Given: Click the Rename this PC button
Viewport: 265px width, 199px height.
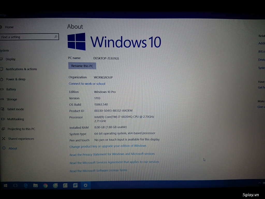Looking at the screenshot, I should point(82,66).
